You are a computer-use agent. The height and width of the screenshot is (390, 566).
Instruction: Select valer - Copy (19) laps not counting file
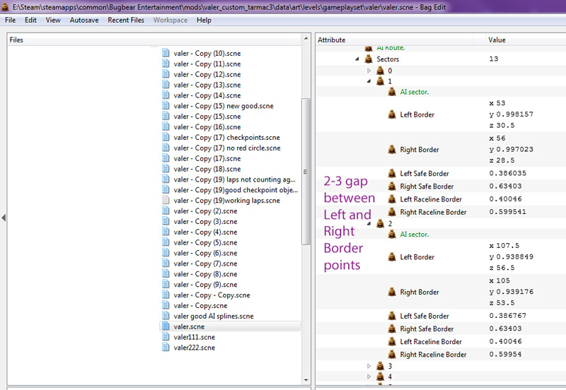pyautogui.click(x=235, y=179)
